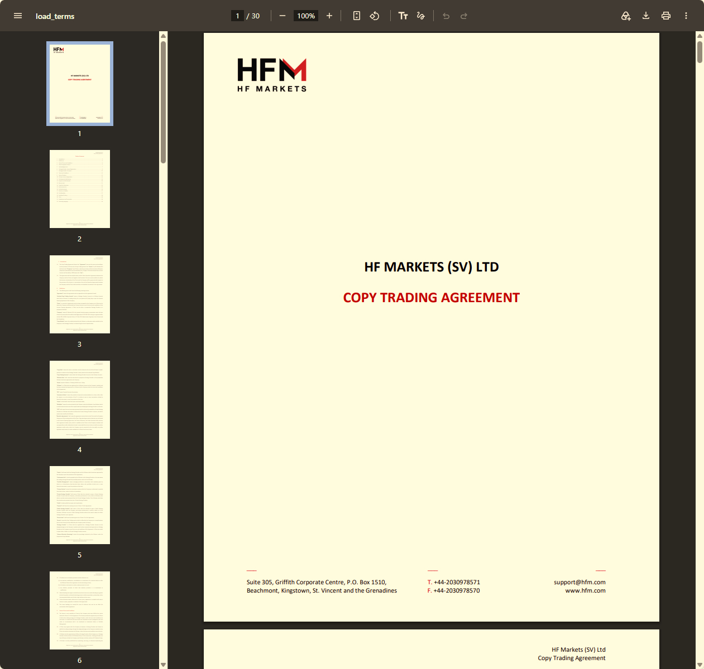The width and height of the screenshot is (704, 669).
Task: Click the telephone number +44-2030978571
Action: pos(457,582)
